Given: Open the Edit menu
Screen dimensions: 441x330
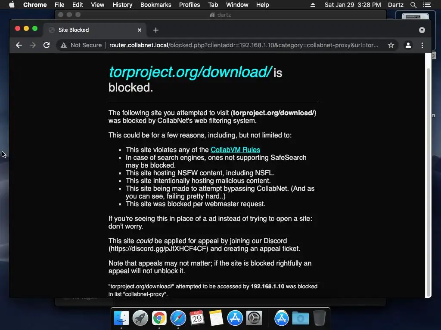Looking at the screenshot, I should (x=78, y=5).
